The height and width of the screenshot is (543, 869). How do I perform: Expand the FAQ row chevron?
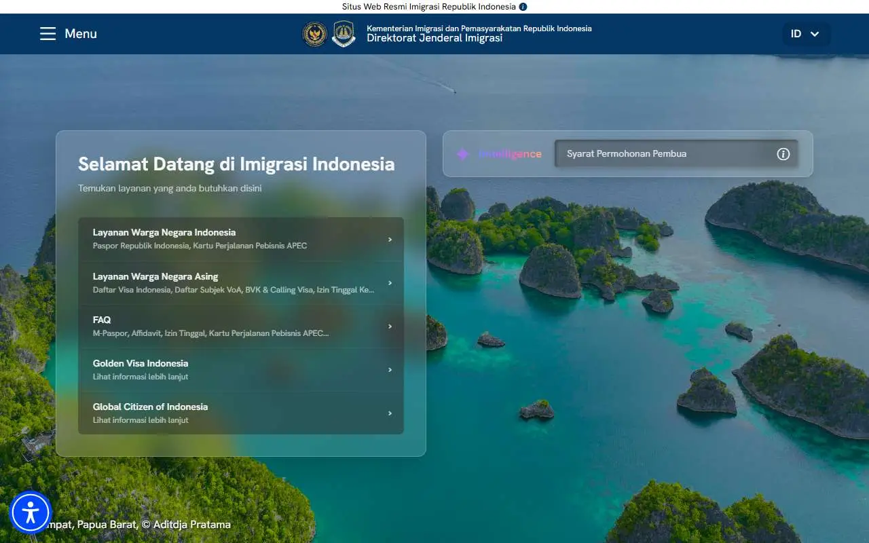pyautogui.click(x=390, y=326)
